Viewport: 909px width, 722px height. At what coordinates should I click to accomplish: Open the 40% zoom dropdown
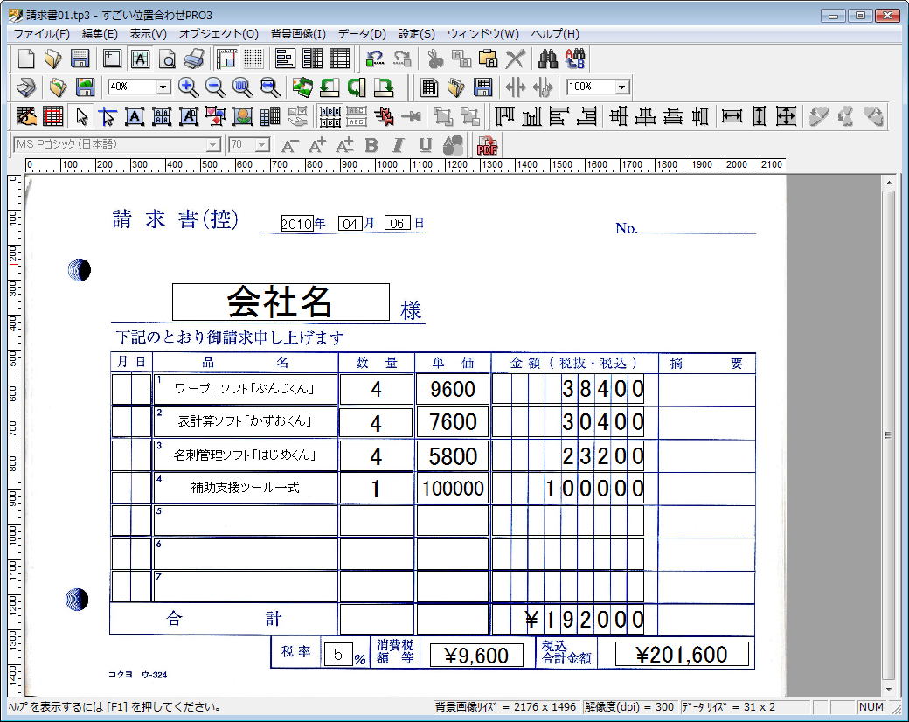click(x=163, y=87)
